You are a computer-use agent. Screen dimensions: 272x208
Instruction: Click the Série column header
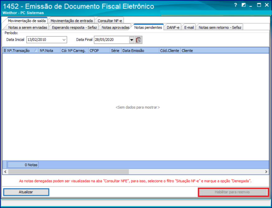[116, 51]
